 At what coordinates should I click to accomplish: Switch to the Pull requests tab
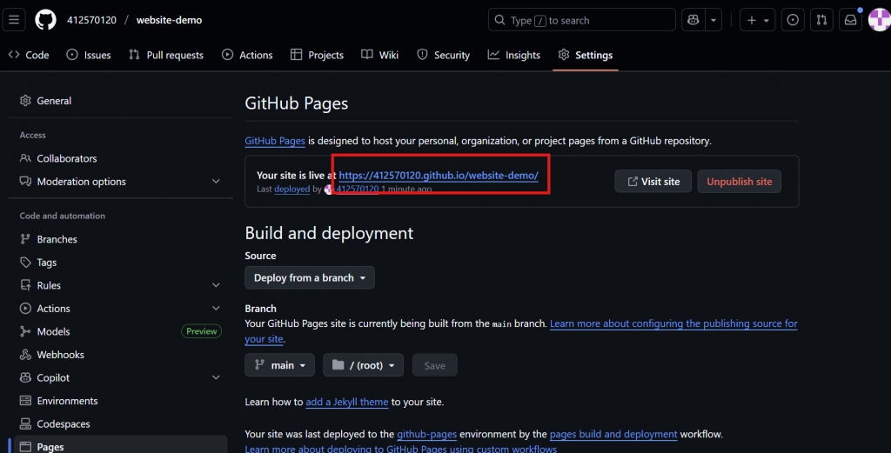pos(166,55)
